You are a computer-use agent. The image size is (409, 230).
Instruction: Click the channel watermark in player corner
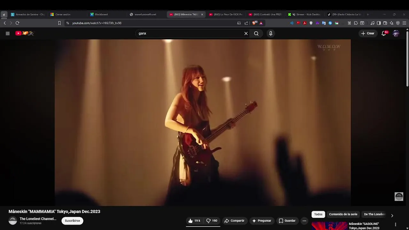click(399, 196)
